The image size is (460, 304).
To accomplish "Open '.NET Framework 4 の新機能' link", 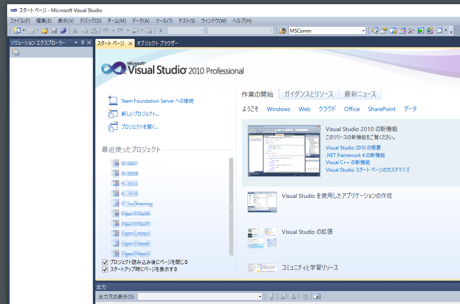I will (x=355, y=155).
